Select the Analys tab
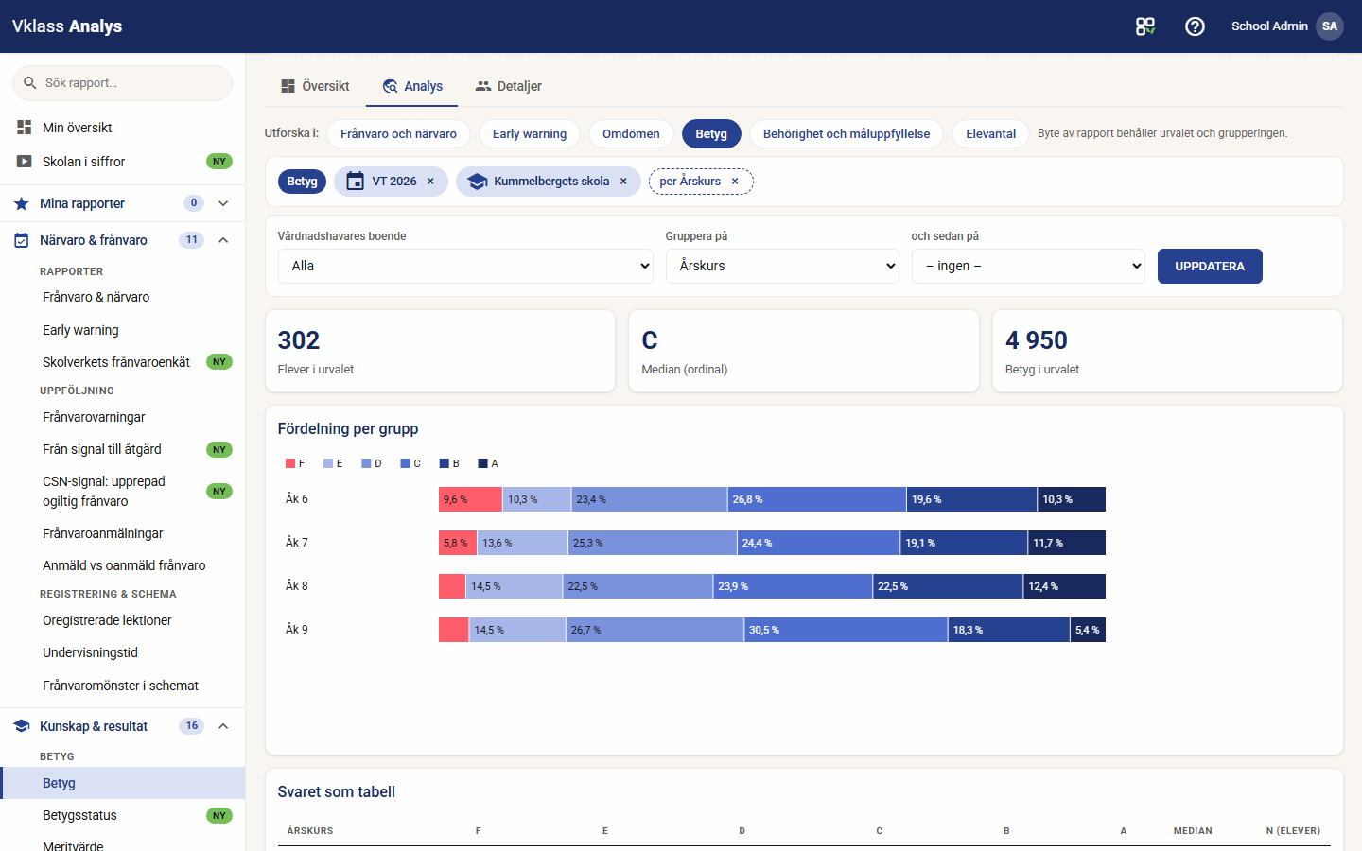1362x851 pixels. [x=412, y=86]
